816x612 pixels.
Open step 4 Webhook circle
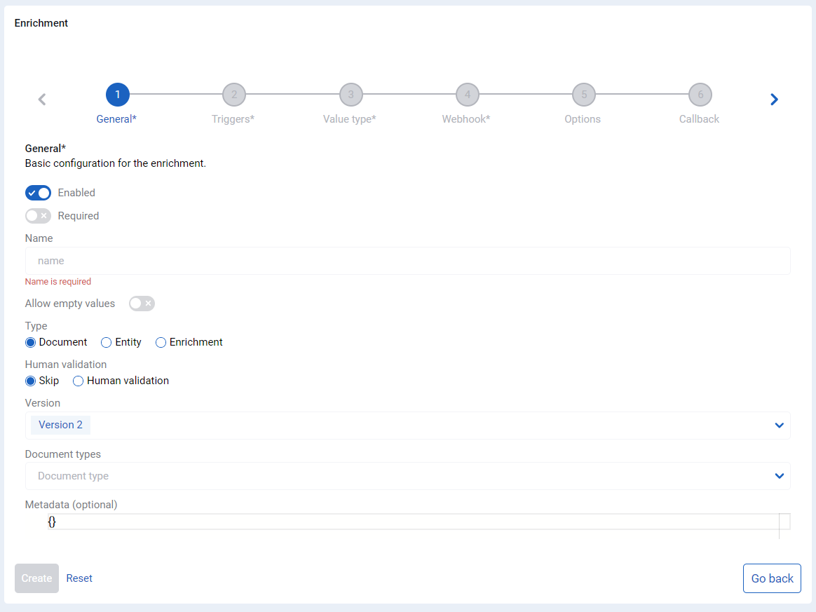tap(468, 95)
